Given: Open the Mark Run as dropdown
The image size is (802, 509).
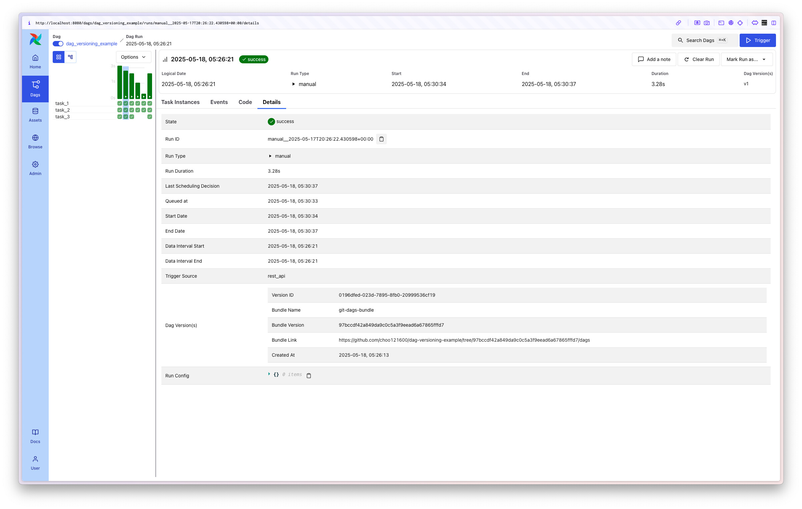Looking at the screenshot, I should tap(746, 59).
